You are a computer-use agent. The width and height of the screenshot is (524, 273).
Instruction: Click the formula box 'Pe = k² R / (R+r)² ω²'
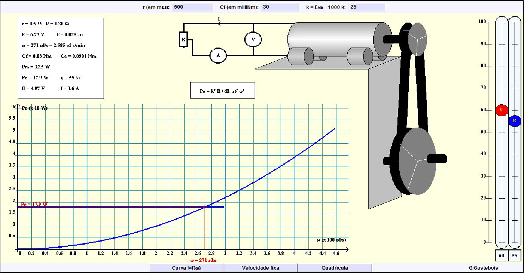pos(222,91)
